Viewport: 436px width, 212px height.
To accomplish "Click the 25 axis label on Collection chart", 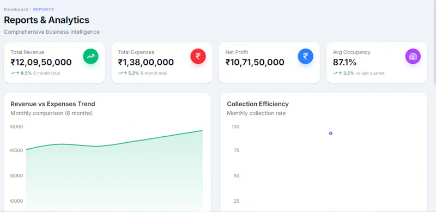I will coord(237,201).
